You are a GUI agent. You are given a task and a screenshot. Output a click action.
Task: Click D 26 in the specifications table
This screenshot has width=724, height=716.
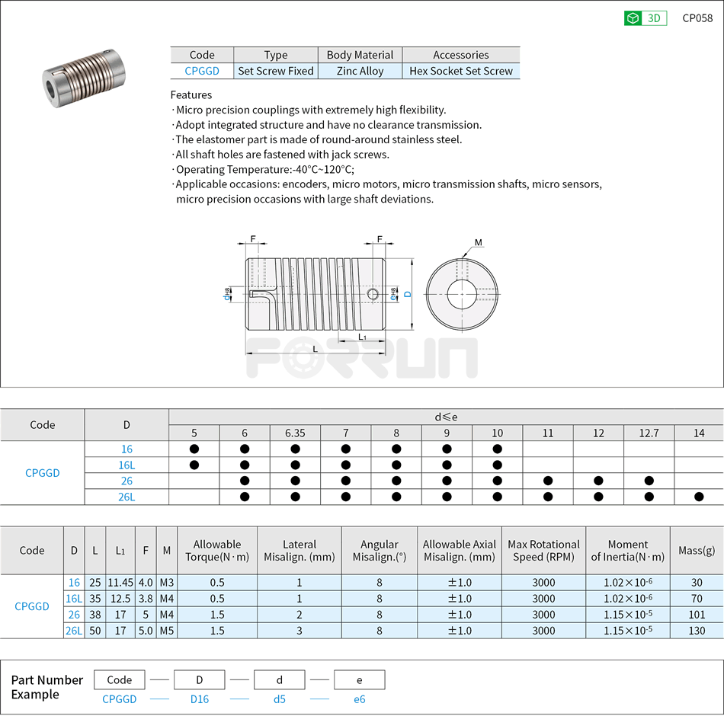pos(74,615)
